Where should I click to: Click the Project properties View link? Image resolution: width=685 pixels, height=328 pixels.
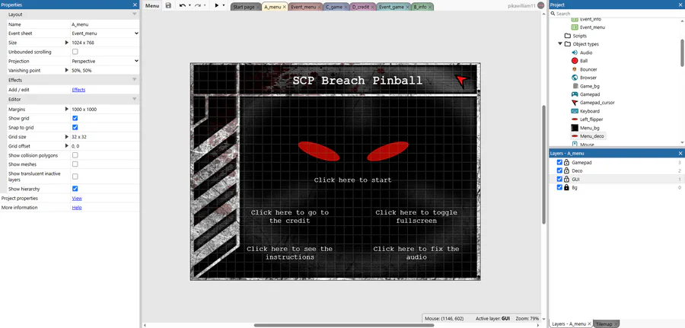pyautogui.click(x=77, y=199)
